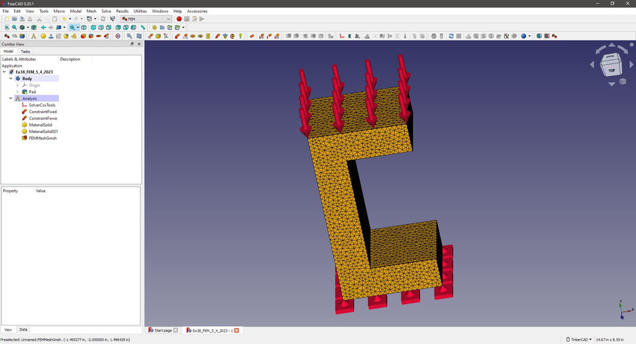Set the view to Right
The height and width of the screenshot is (344, 636).
pos(109,27)
